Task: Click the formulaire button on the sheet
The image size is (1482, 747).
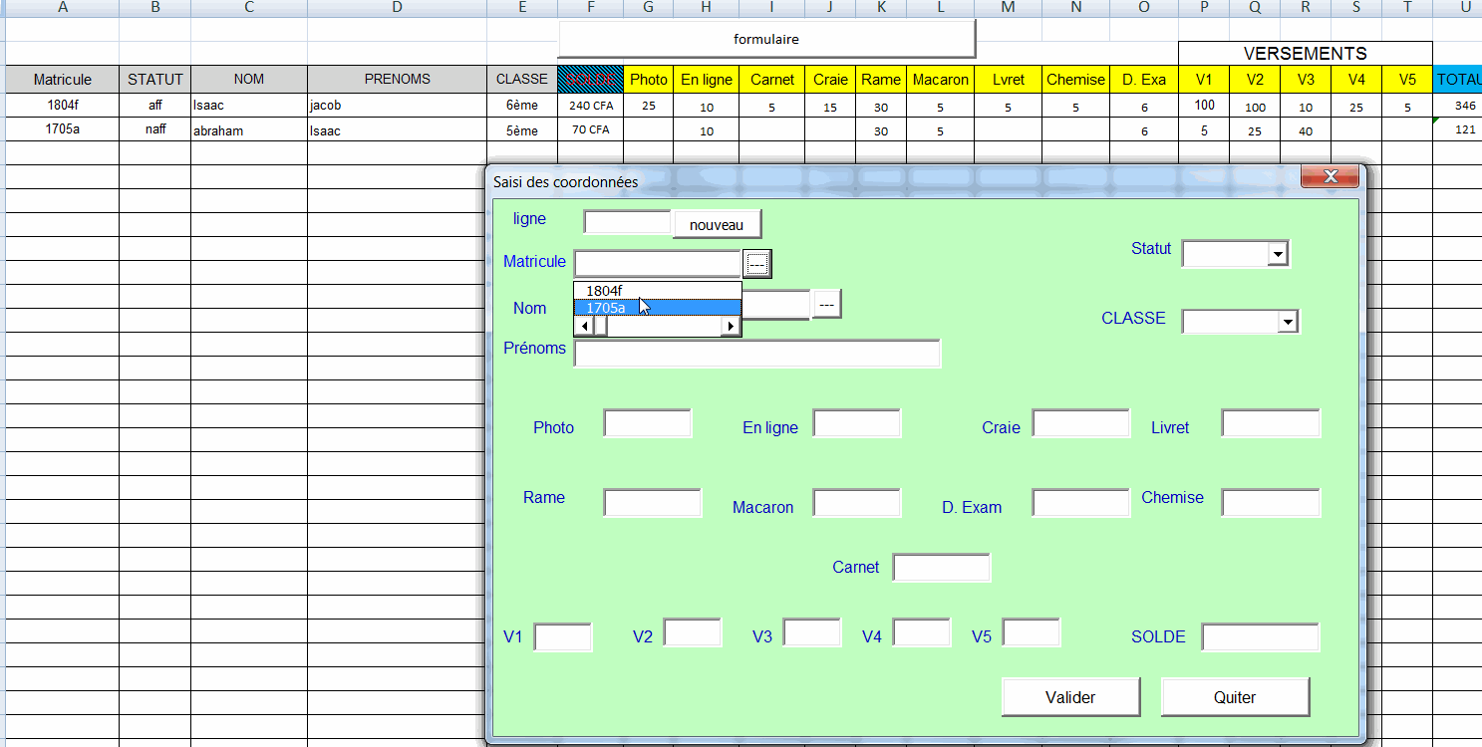Action: coord(766,40)
